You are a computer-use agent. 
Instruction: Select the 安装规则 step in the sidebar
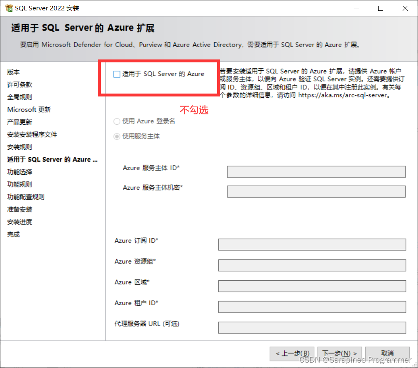point(20,147)
